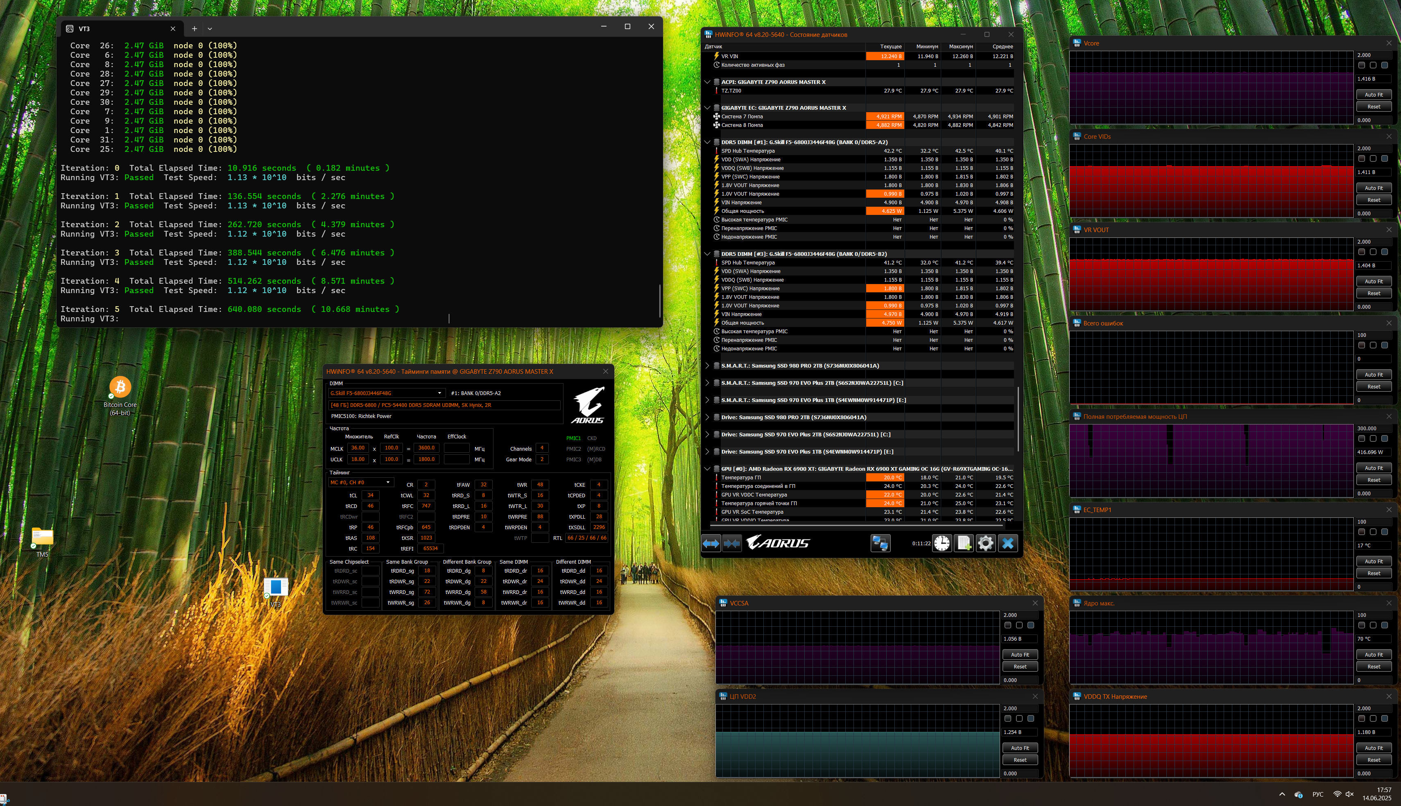The image size is (1401, 806).
Task: Open the Bitcoin Core desktop shortcut
Action: coord(120,388)
